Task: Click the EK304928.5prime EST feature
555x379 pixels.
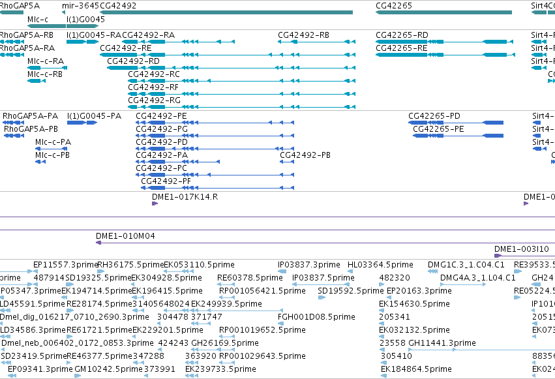Action: click(x=134, y=284)
